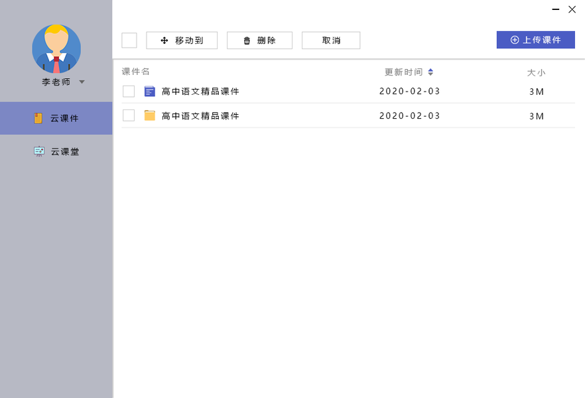Click the 删除 delete button
This screenshot has height=398, width=585.
259,40
